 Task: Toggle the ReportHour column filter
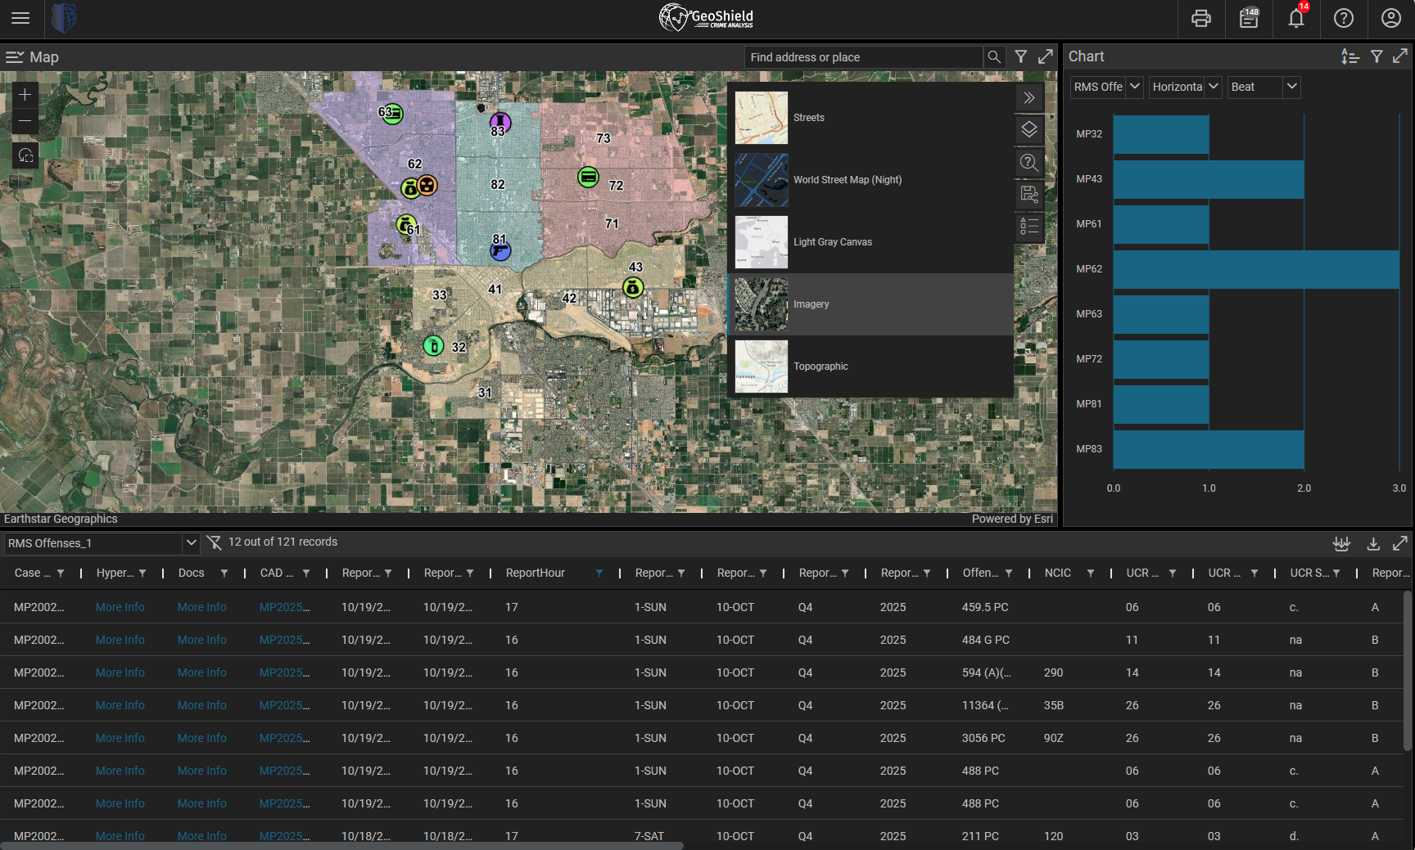pos(599,573)
